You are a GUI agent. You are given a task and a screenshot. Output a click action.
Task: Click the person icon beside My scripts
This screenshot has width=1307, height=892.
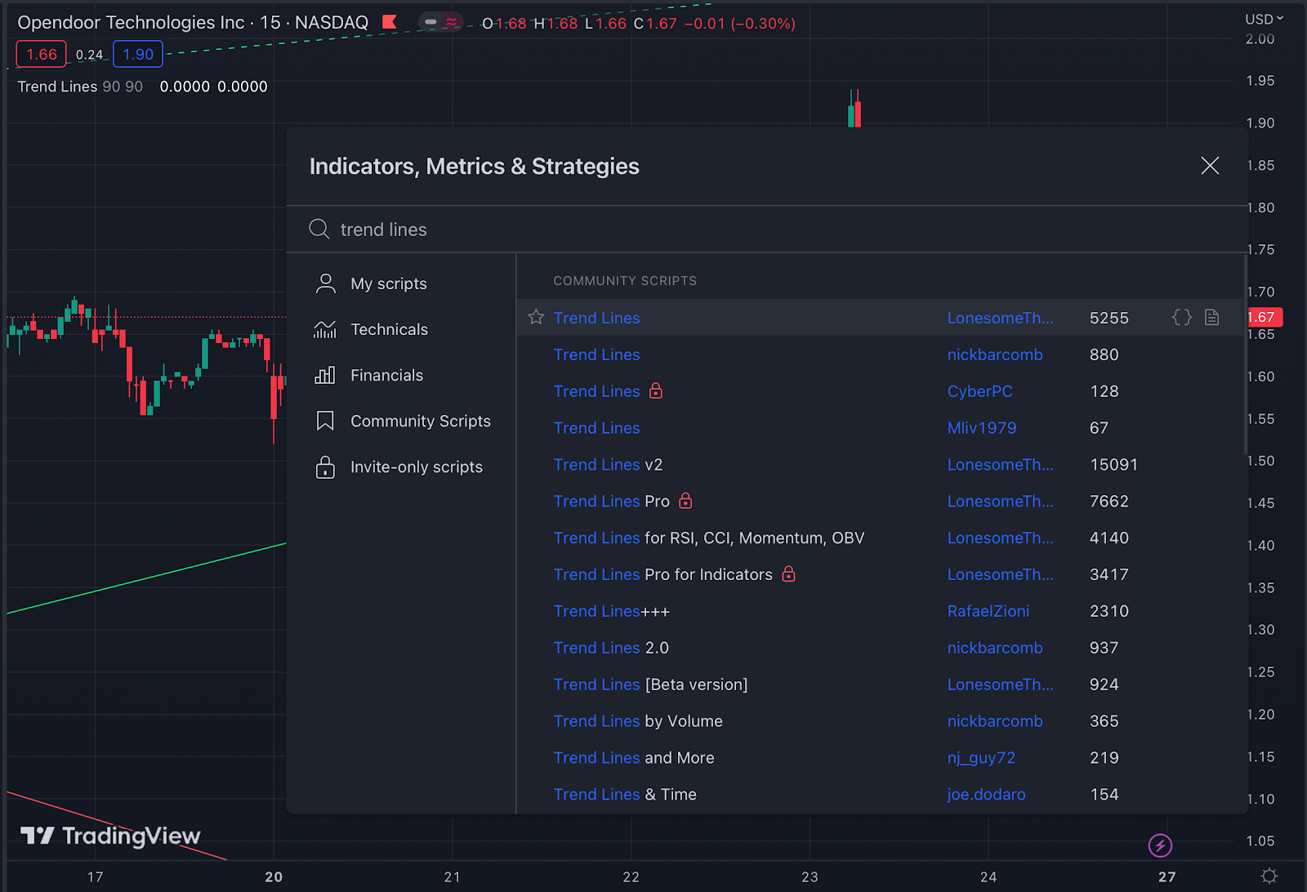coord(325,283)
